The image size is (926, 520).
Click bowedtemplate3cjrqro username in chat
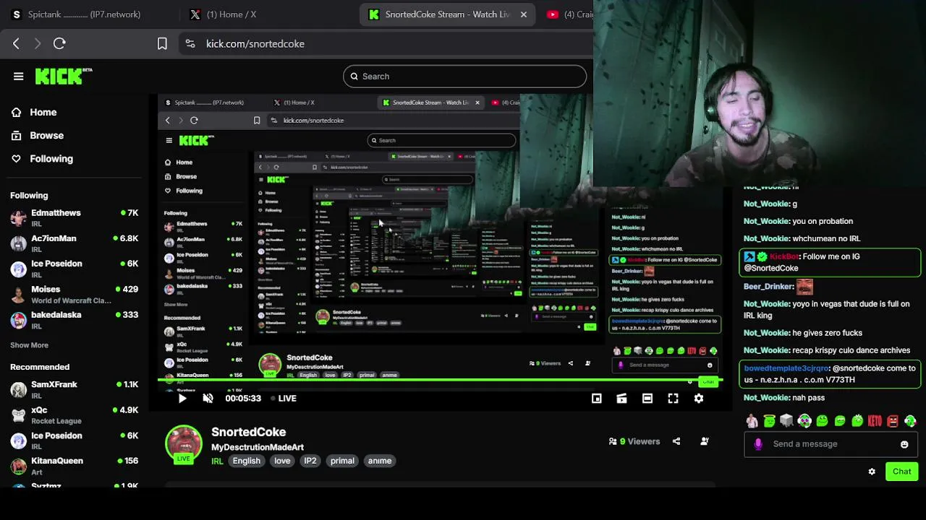pos(786,368)
